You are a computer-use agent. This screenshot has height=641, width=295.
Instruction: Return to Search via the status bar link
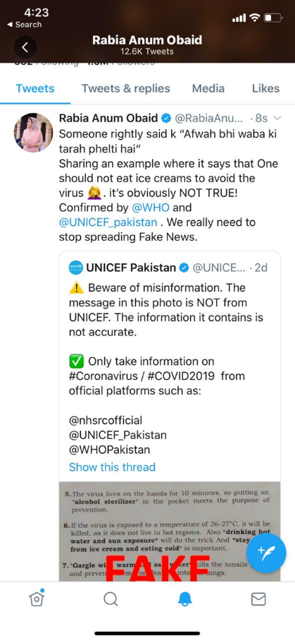25,25
